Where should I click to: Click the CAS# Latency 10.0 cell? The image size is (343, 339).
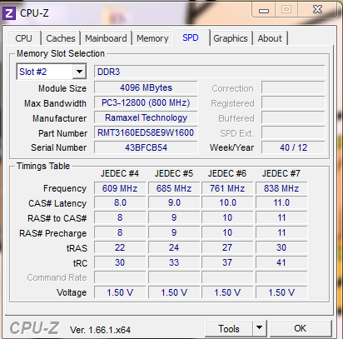click(x=227, y=202)
